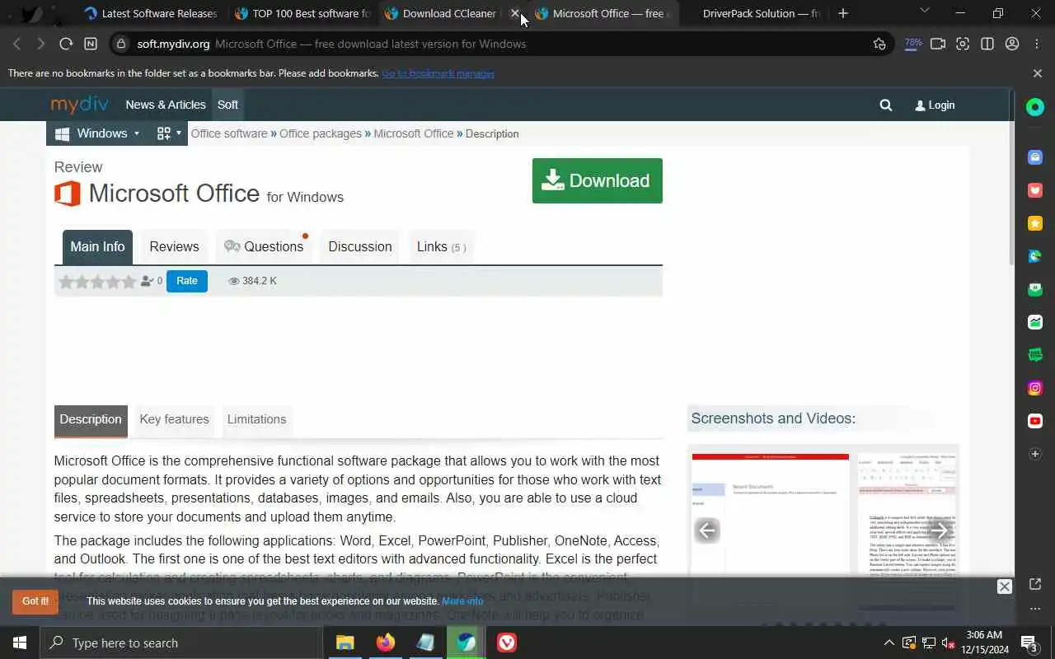Open the sidebar three-dot more options
This screenshot has height=659, width=1055.
(x=1035, y=609)
